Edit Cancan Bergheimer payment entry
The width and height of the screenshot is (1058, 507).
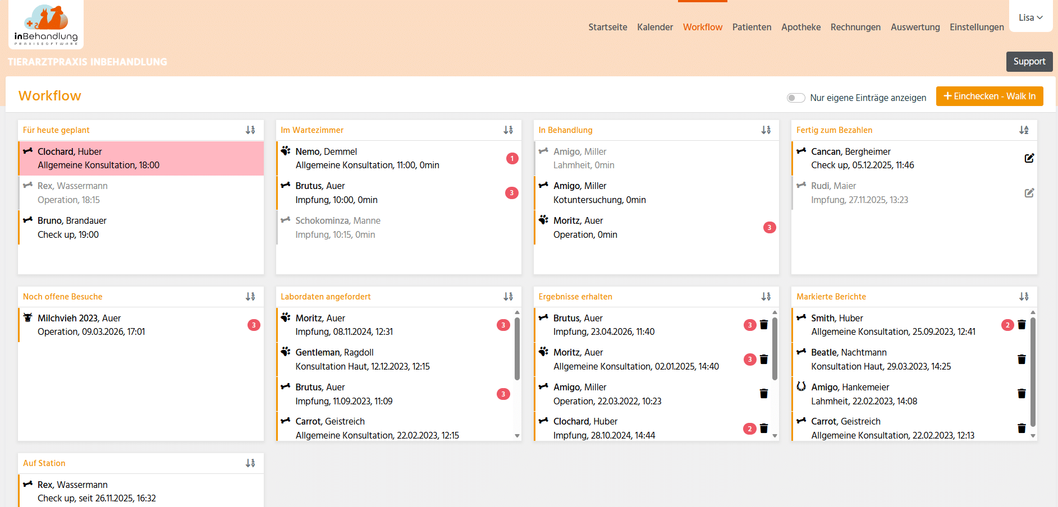[x=1029, y=158]
